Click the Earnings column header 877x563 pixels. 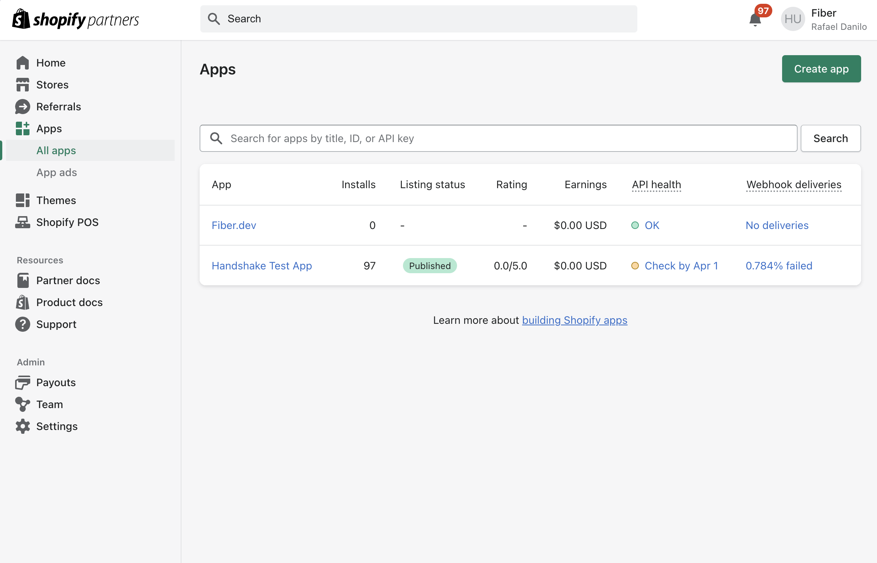586,184
